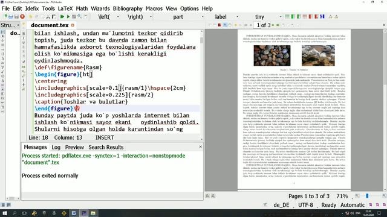The width and height of the screenshot is (387, 217).
Task: Open TeXstudio from the Windows taskbar
Action: coord(84,213)
